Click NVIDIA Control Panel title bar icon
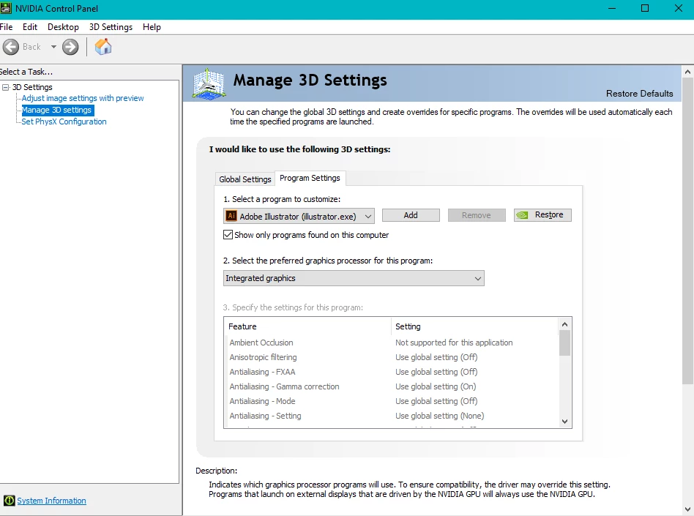Viewport: 694px width, 516px height. (6, 8)
